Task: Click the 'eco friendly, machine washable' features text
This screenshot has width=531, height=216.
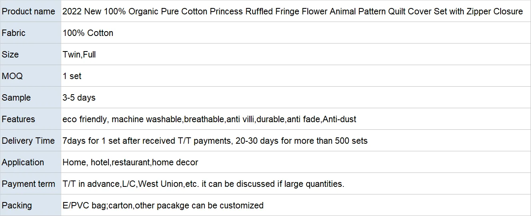Action: click(209, 119)
